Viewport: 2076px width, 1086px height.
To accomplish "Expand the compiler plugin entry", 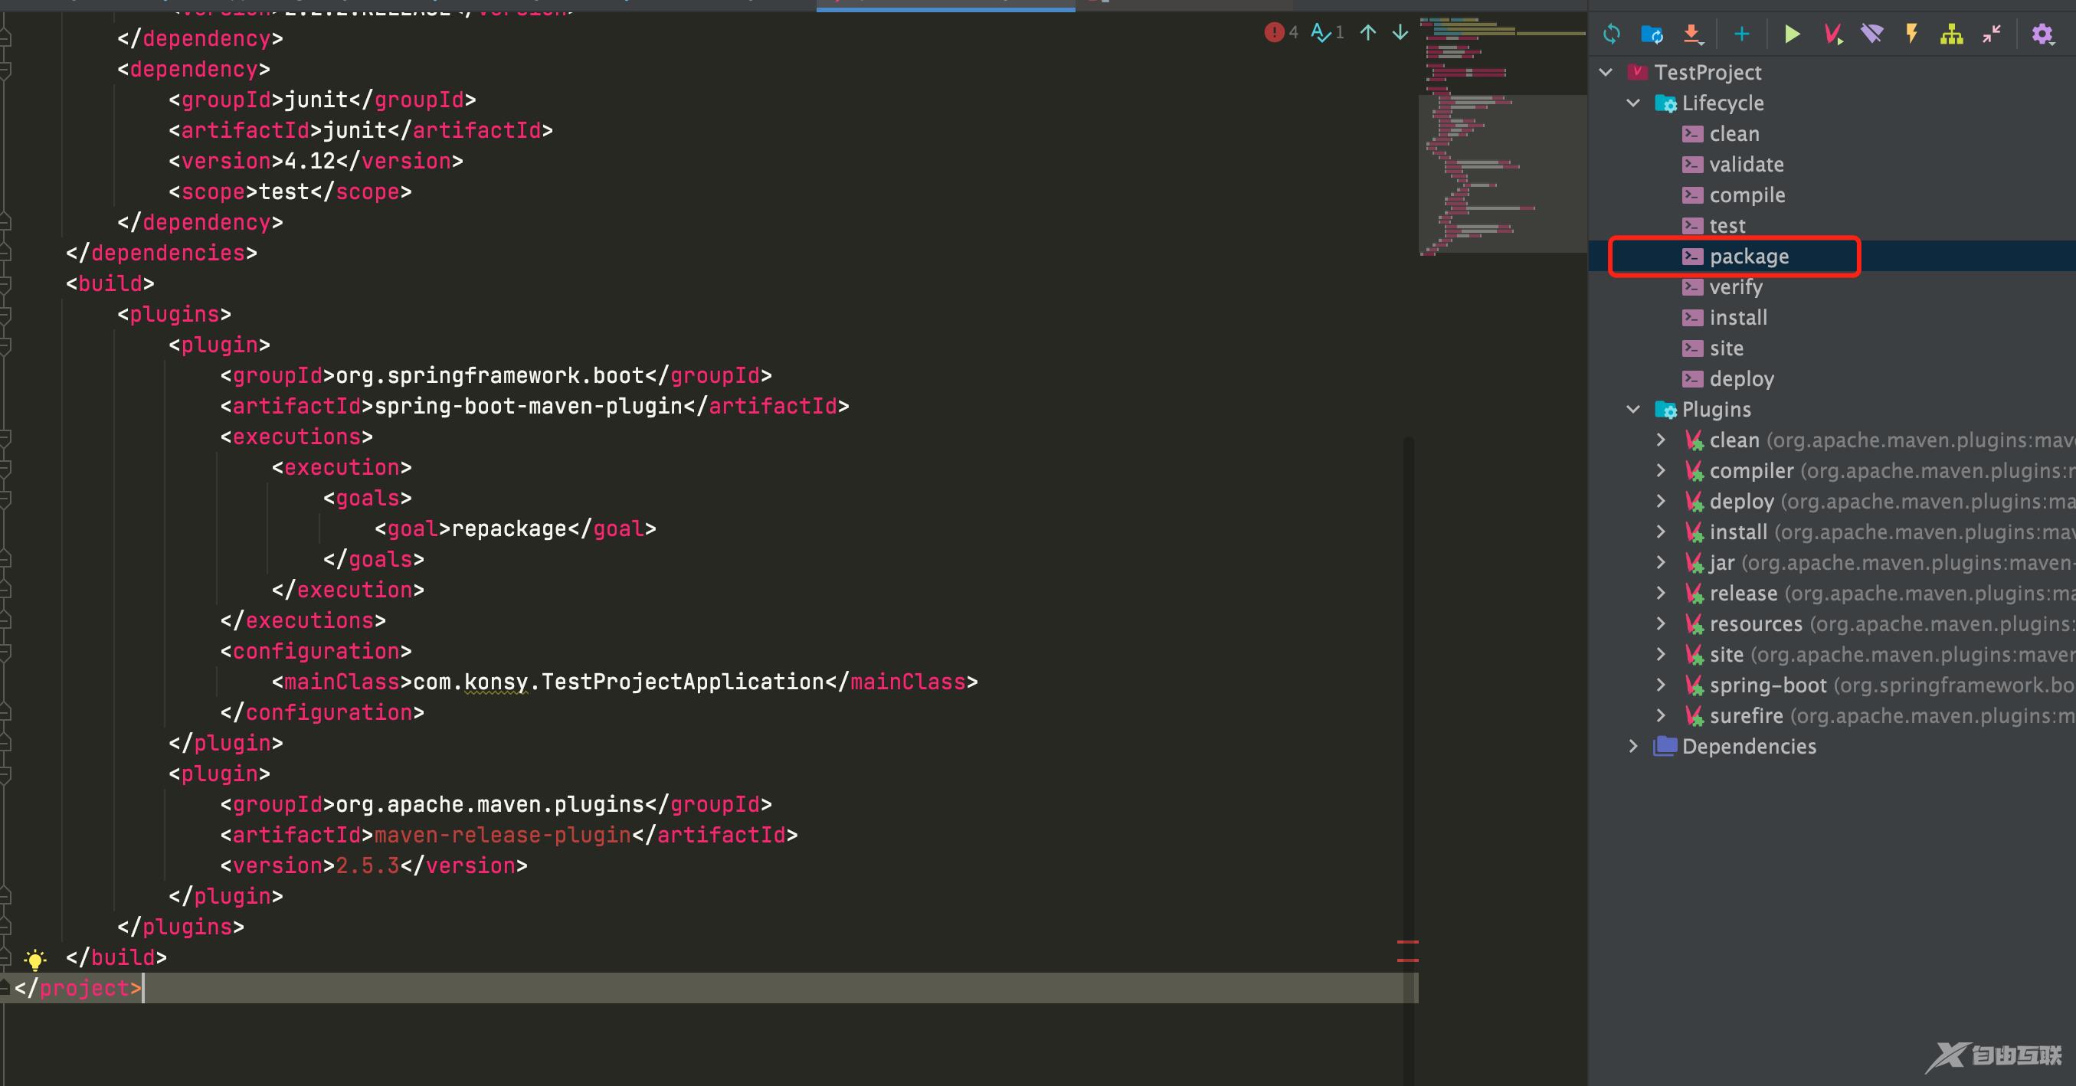I will pos(1661,470).
